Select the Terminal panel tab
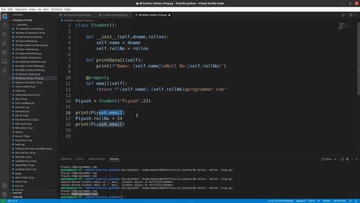360x203 pixels. pyautogui.click(x=114, y=159)
